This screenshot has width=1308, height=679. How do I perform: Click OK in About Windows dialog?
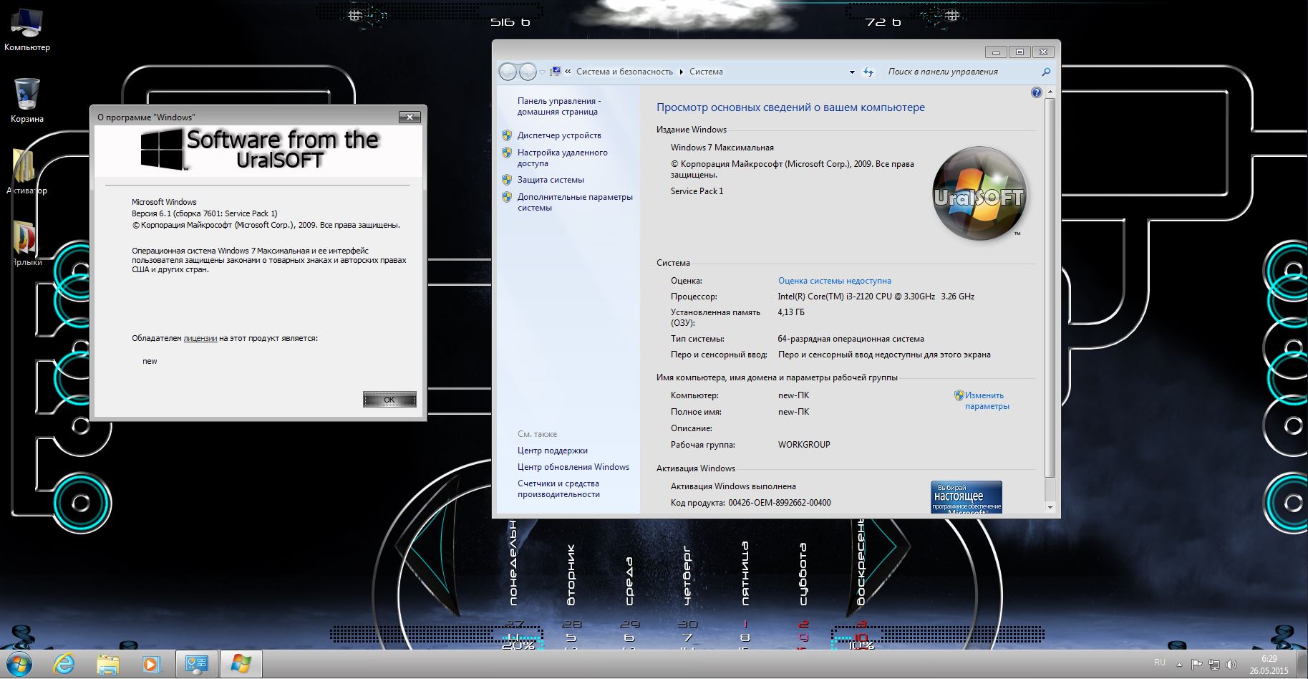tap(389, 400)
